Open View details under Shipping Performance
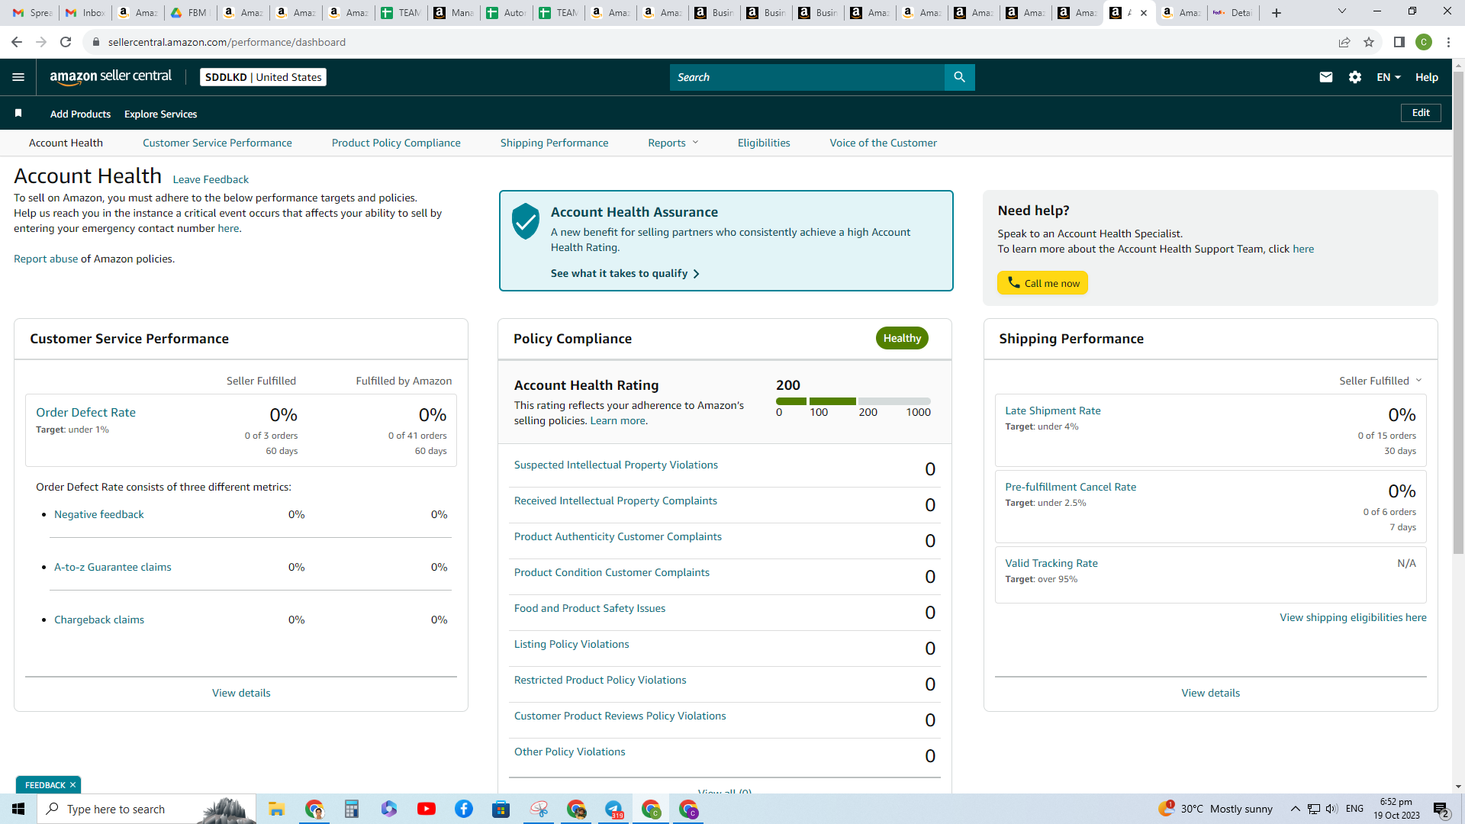This screenshot has width=1465, height=824. coord(1211,693)
